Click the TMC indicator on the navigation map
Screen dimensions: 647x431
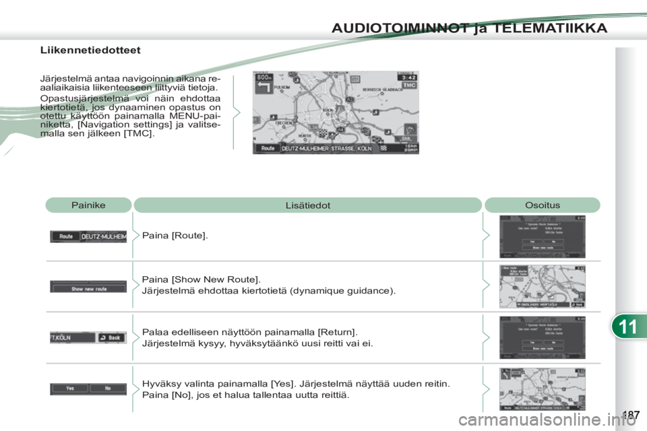409,85
